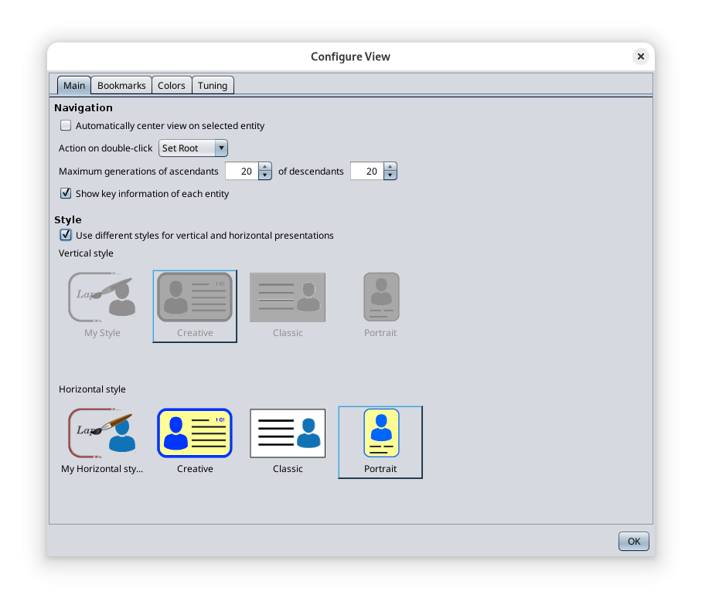Increase maximum generations of ascendants

(265, 167)
